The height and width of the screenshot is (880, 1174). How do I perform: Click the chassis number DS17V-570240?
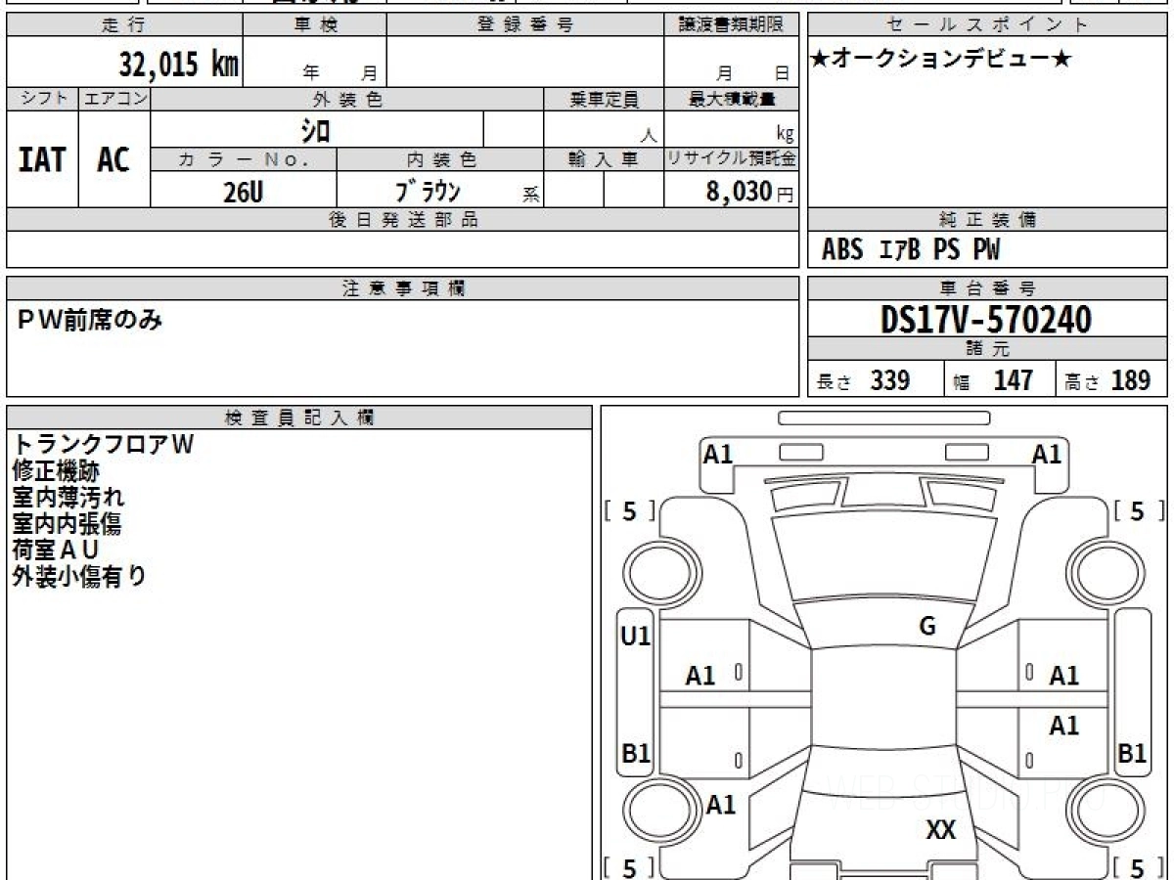pos(986,320)
